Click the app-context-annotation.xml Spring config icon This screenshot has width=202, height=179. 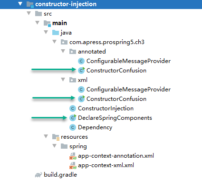pyautogui.click(x=73, y=156)
